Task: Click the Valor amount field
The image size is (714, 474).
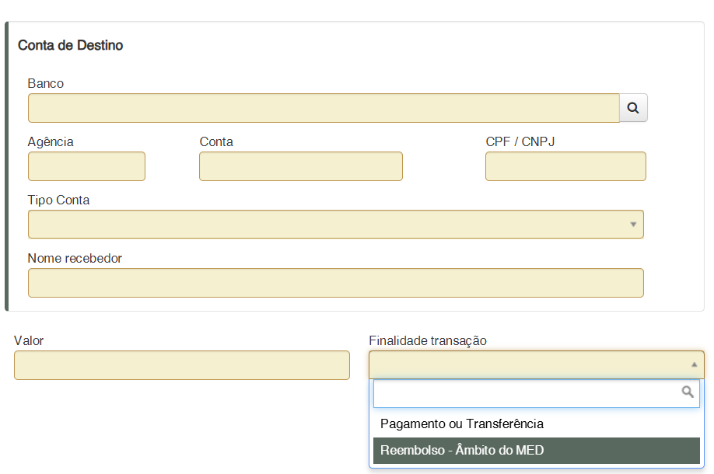Action: tap(182, 365)
